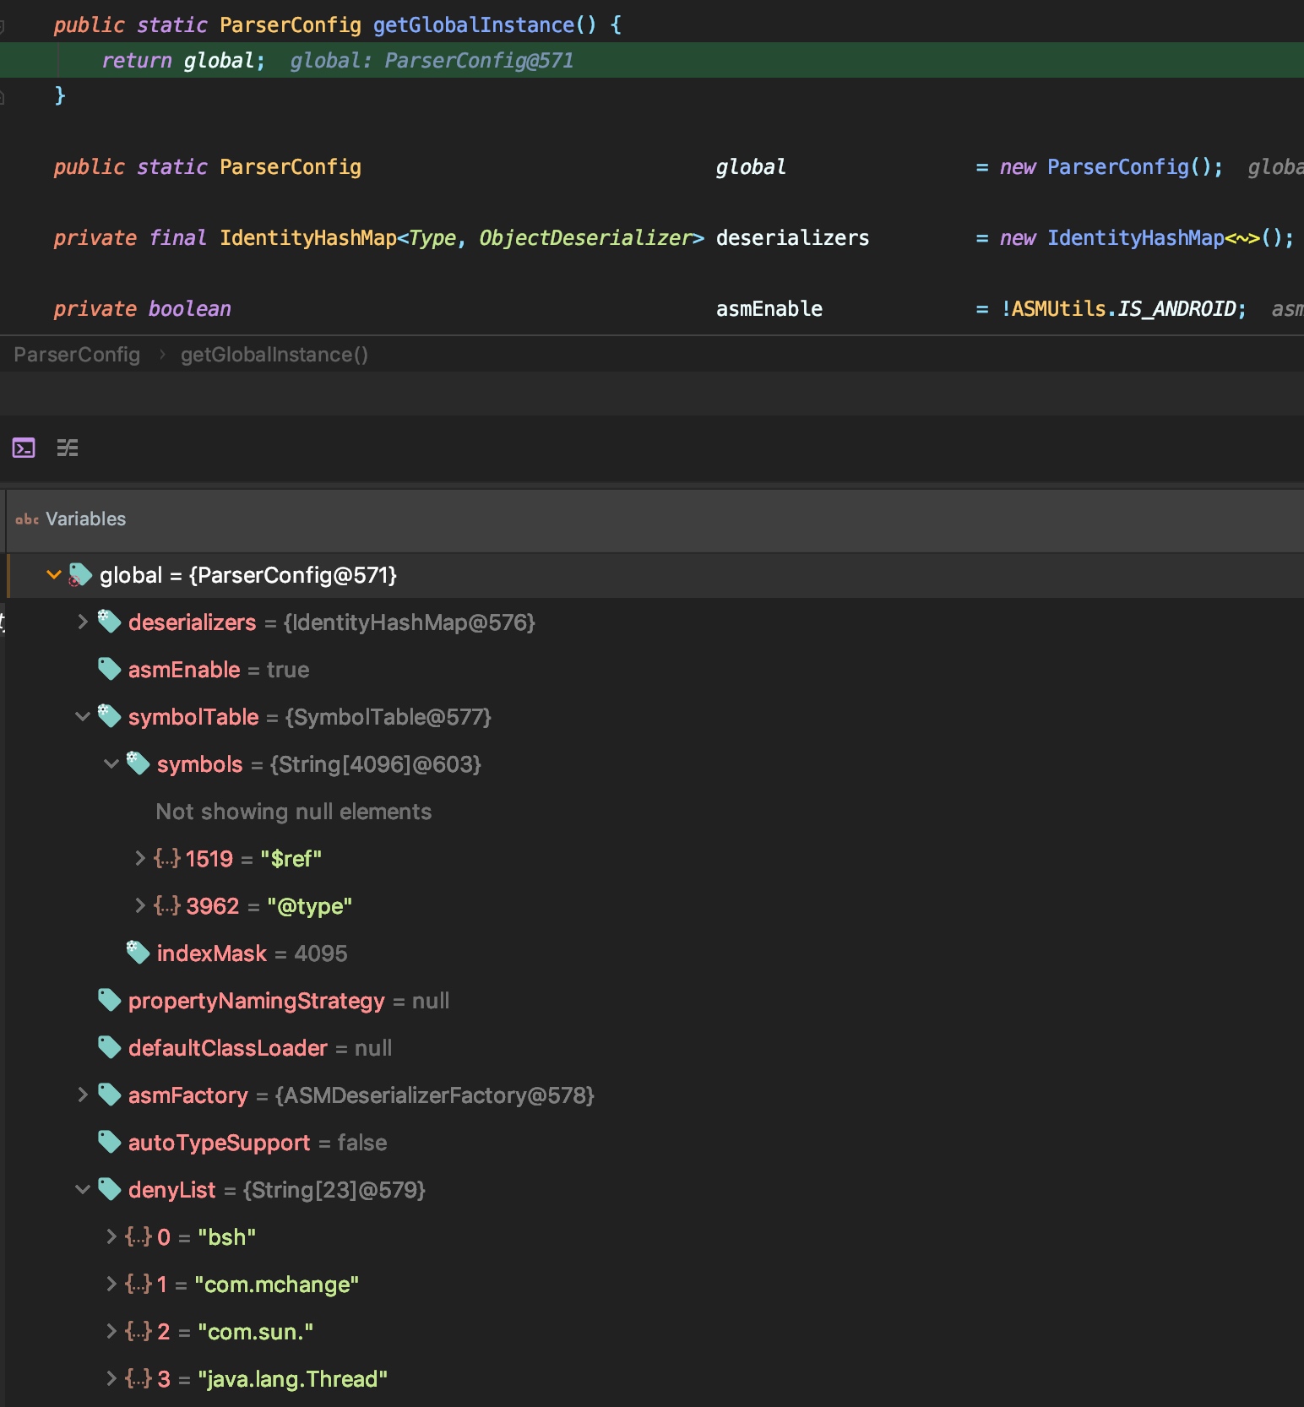The height and width of the screenshot is (1407, 1304).
Task: Click the tag icon next to deserializers
Action: 109,622
